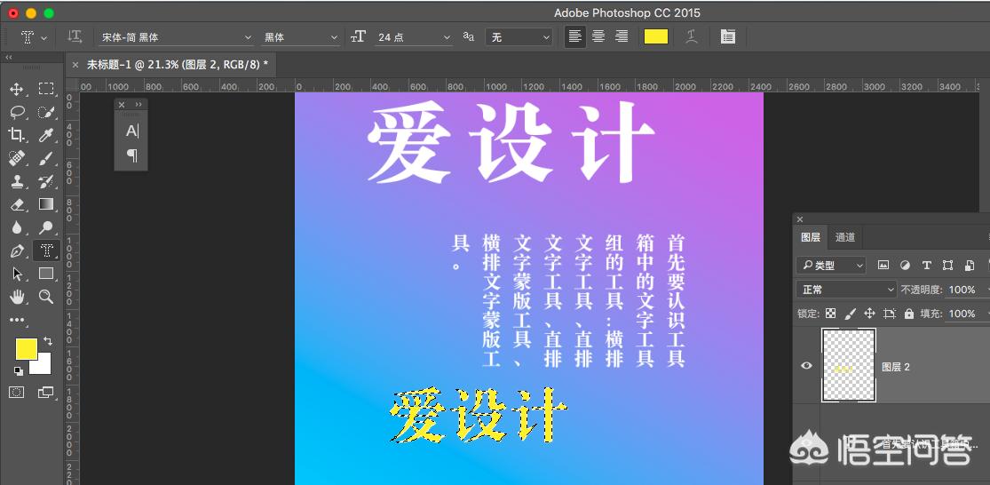The height and width of the screenshot is (485, 990).
Task: Align text left
Action: point(574,36)
